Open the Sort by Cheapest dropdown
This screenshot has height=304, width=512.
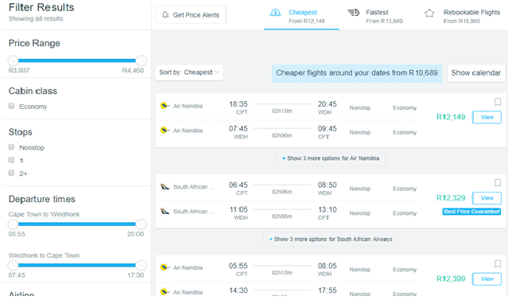(189, 72)
